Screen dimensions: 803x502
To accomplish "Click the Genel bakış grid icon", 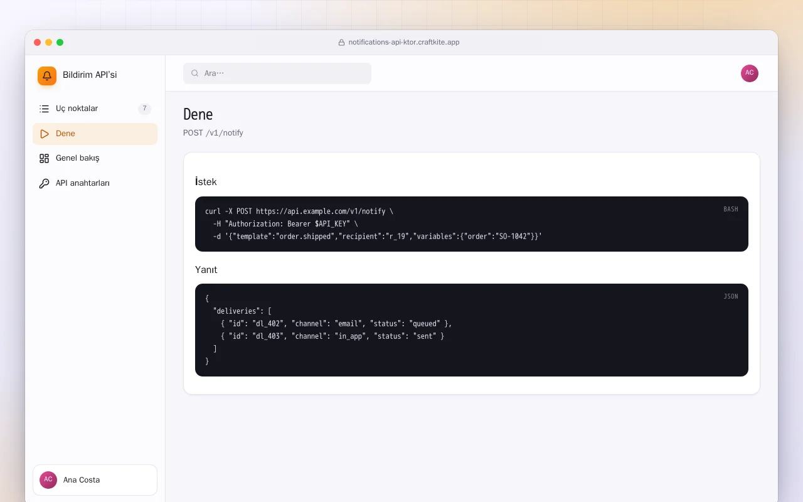I will pyautogui.click(x=44, y=158).
